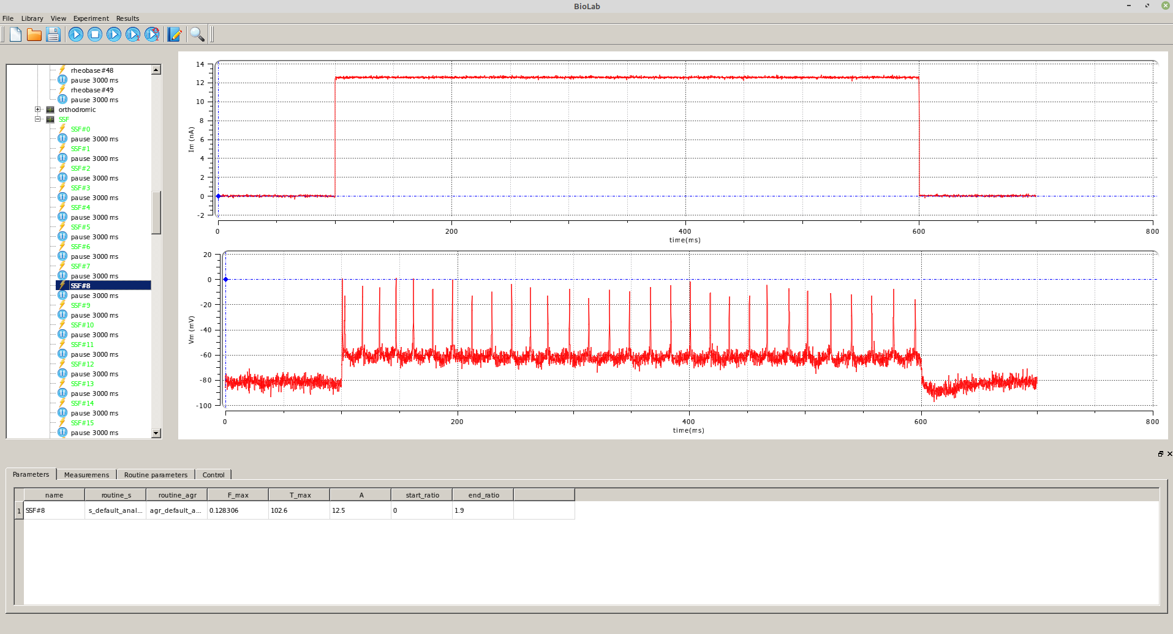
Task: Open the Experiment menu
Action: [91, 18]
